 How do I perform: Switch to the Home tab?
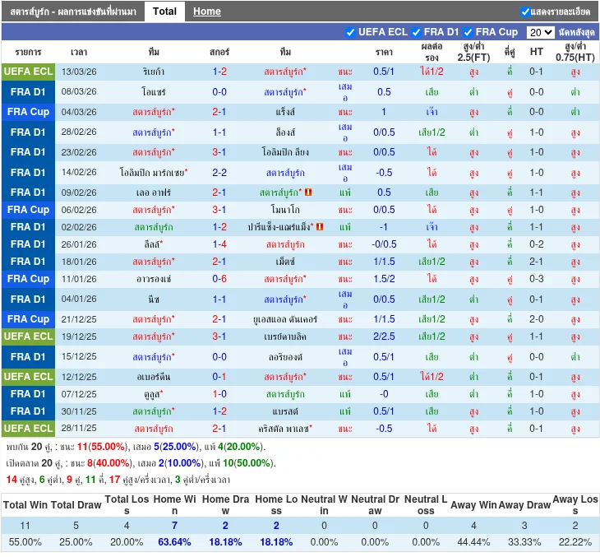(x=206, y=12)
